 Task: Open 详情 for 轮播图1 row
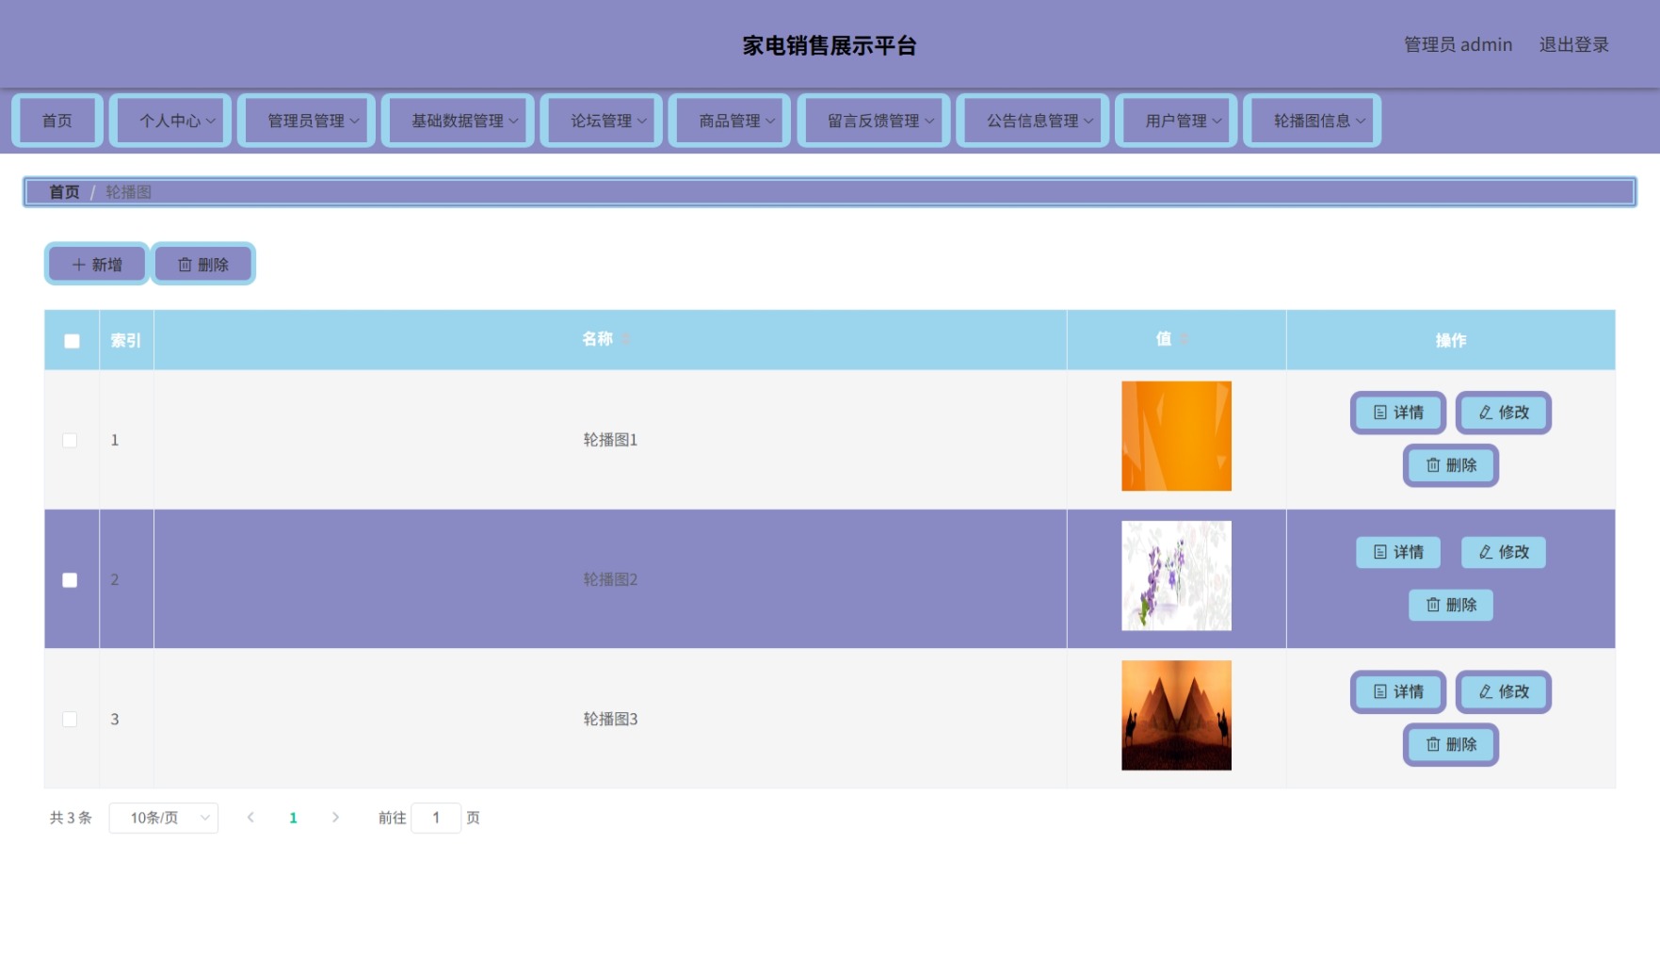click(x=1398, y=413)
